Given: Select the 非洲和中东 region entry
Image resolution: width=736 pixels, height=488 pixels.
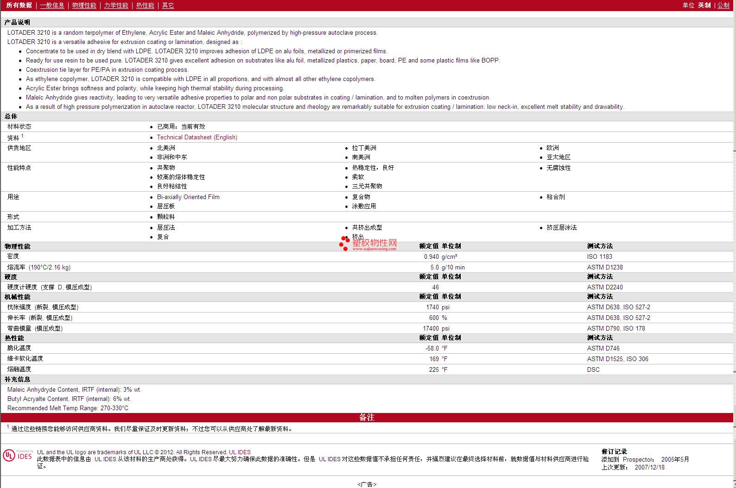Looking at the screenshot, I should pyautogui.click(x=172, y=157).
